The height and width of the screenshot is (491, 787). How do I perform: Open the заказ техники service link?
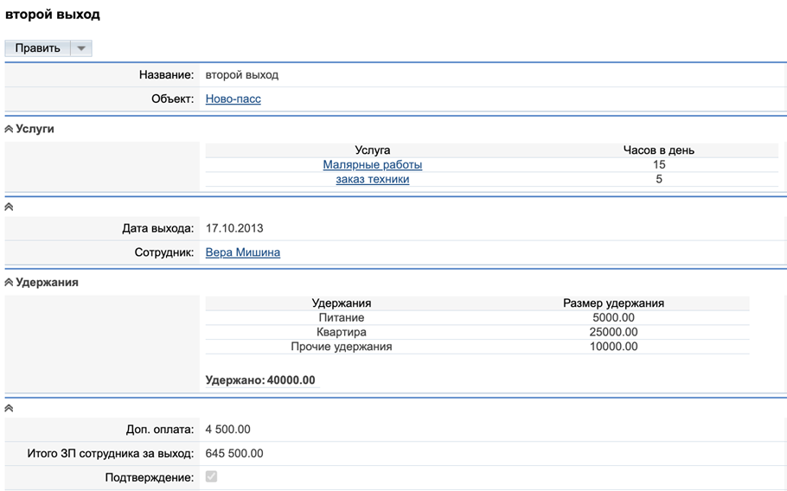tap(372, 180)
